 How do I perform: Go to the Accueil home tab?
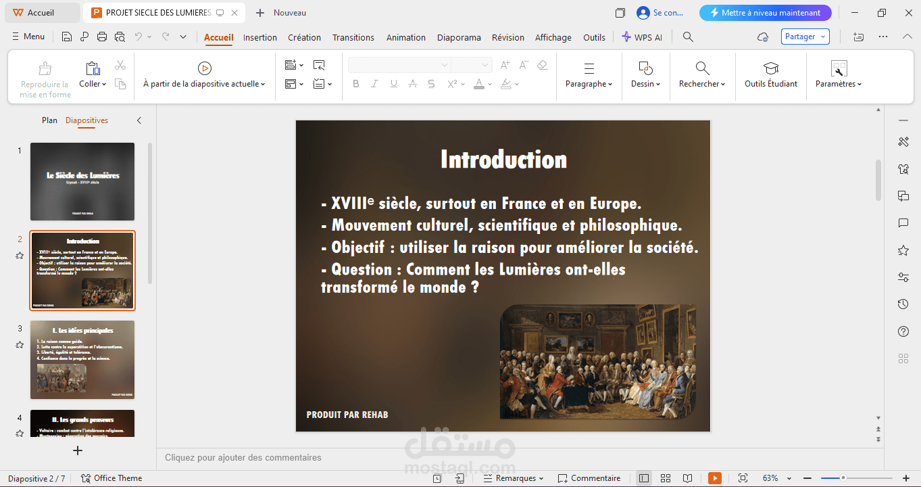[x=41, y=13]
